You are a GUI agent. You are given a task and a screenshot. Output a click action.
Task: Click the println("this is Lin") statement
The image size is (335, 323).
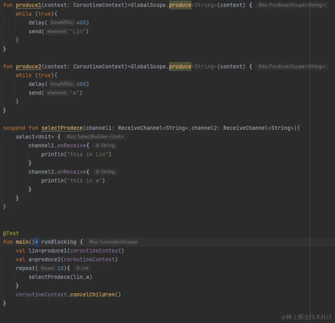tap(76, 154)
